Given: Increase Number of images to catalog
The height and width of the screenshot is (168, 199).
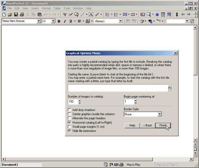Looking at the screenshot, I should [x=80, y=100].
